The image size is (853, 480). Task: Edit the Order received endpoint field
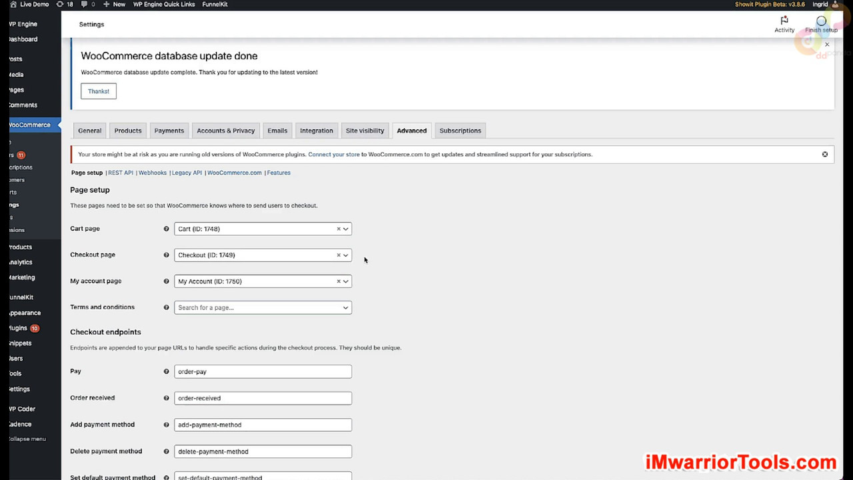(x=263, y=398)
